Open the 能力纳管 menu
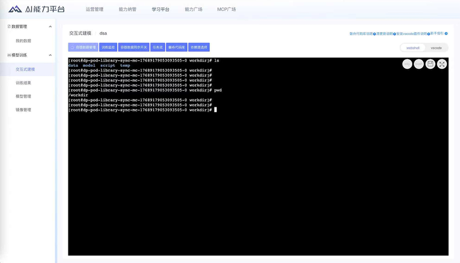Image resolution: width=460 pixels, height=263 pixels. 128,9
